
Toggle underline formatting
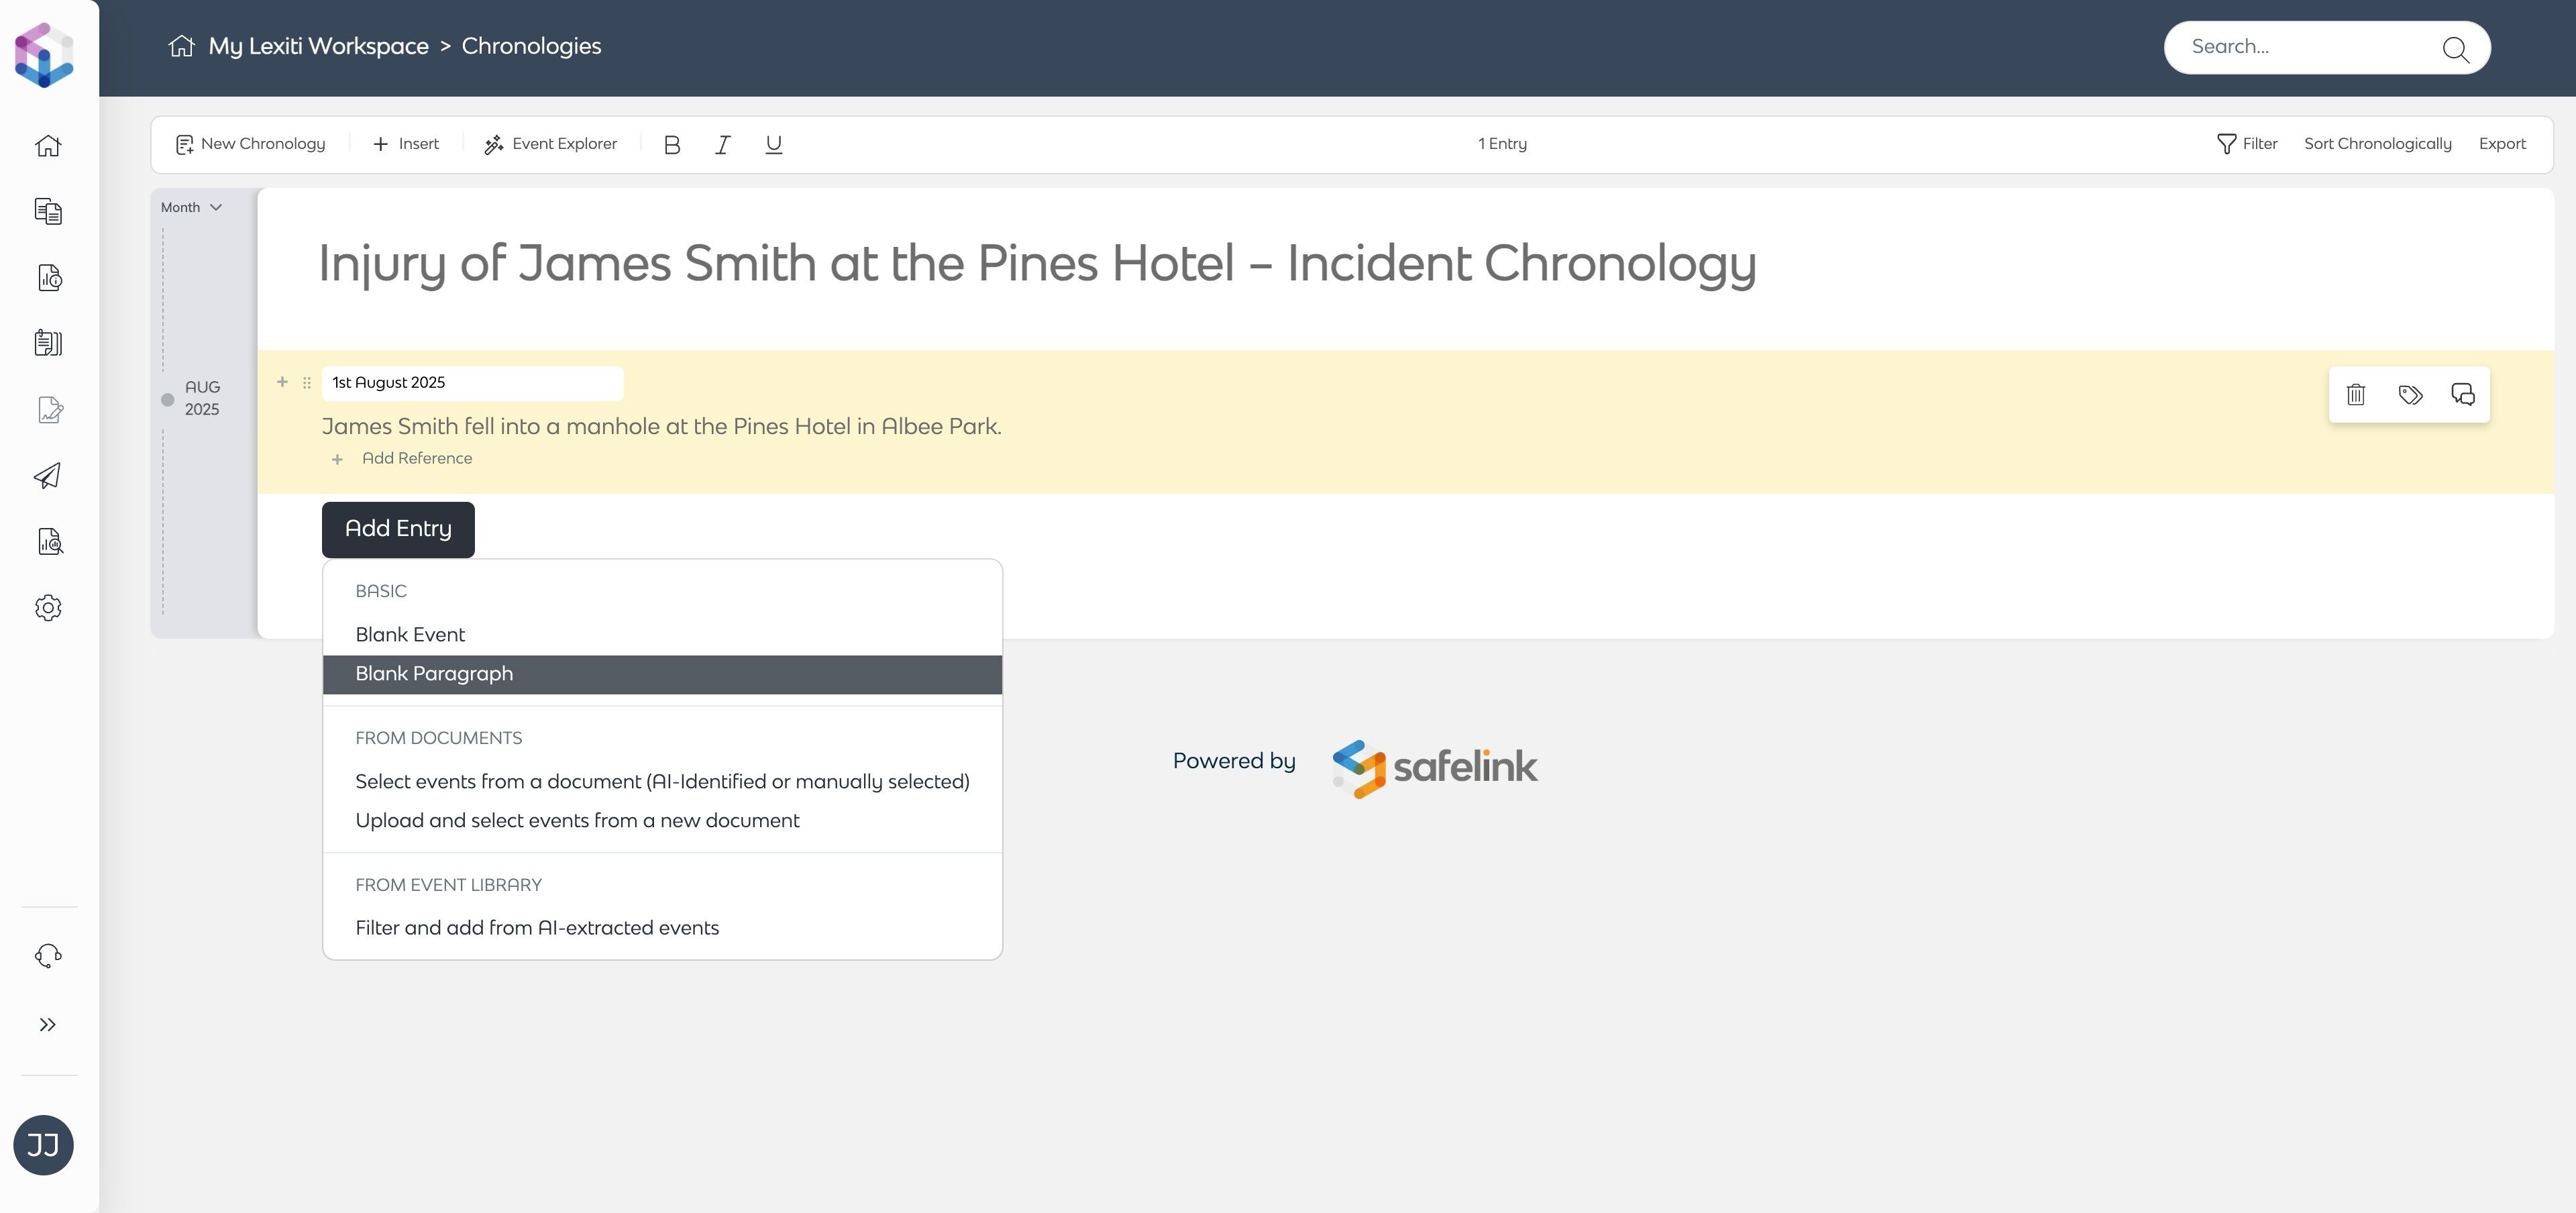(773, 145)
